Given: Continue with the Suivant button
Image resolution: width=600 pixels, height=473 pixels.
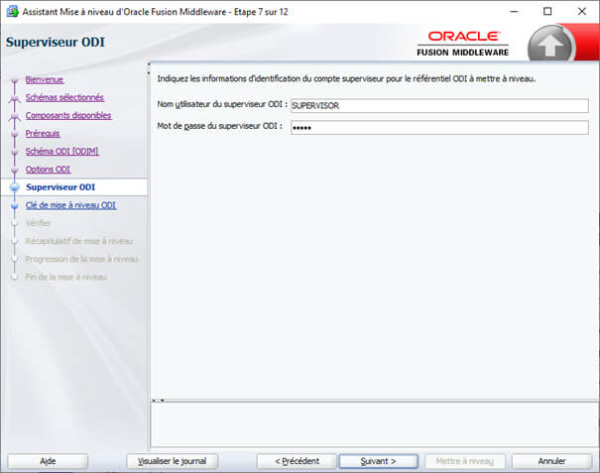Looking at the screenshot, I should point(378,461).
